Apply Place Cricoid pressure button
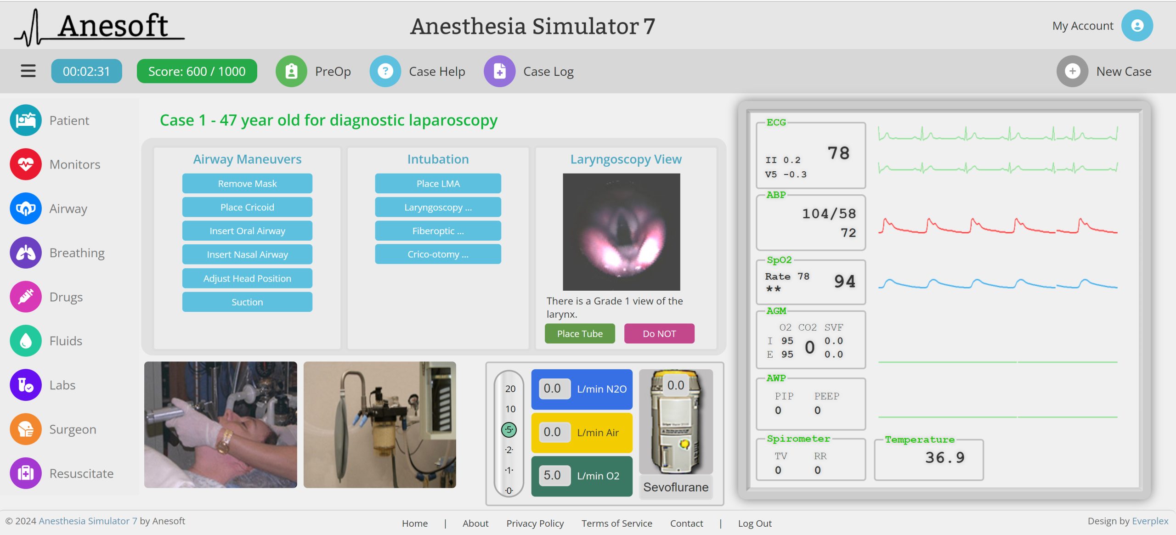This screenshot has height=535, width=1176. coord(247,207)
